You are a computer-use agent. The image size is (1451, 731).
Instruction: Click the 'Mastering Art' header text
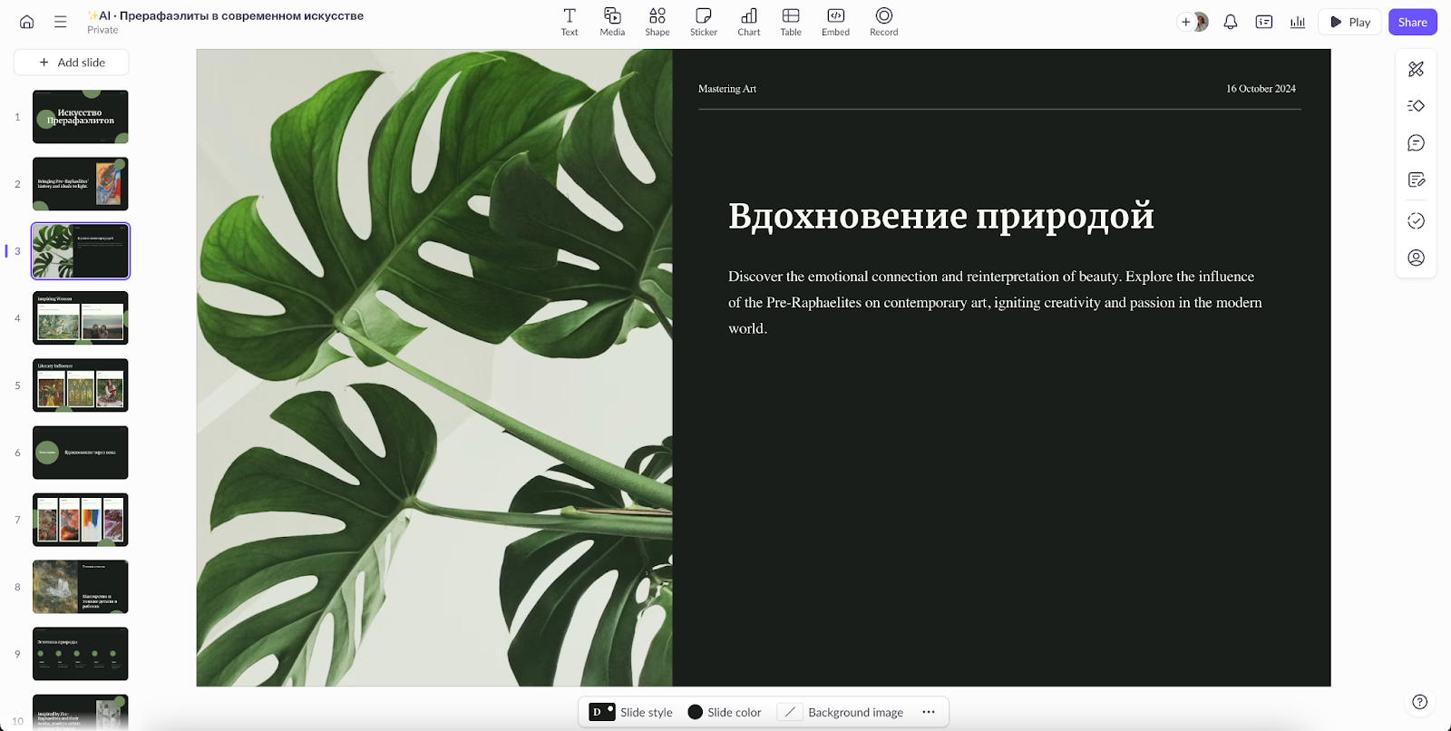pyautogui.click(x=727, y=89)
